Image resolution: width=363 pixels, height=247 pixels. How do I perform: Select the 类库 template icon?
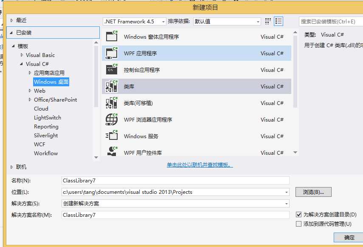tap(112, 86)
